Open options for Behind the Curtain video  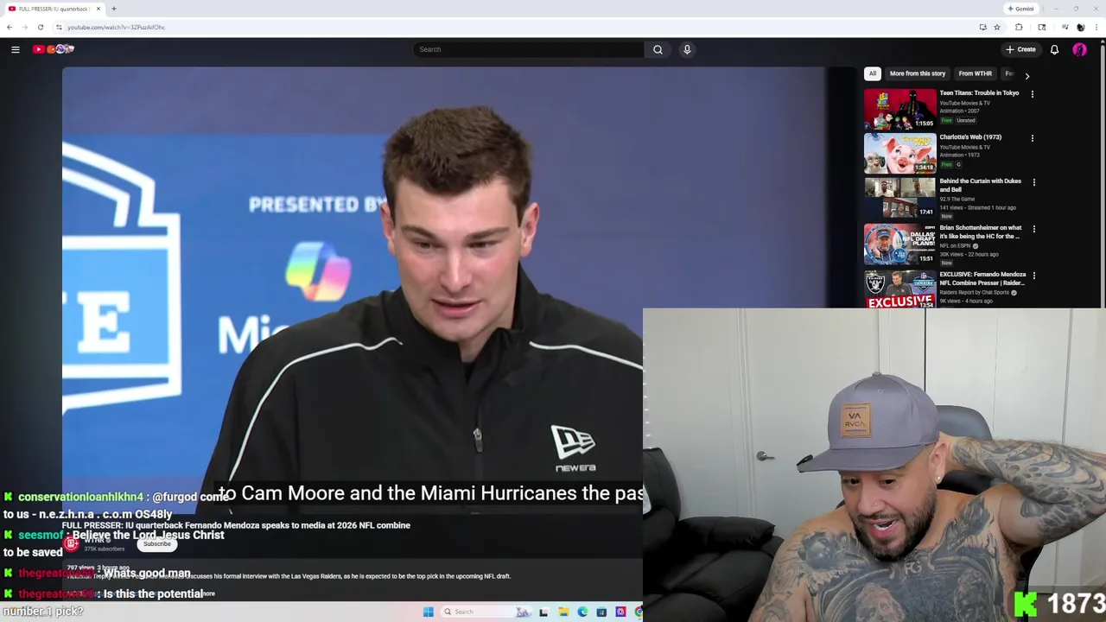pyautogui.click(x=1033, y=182)
